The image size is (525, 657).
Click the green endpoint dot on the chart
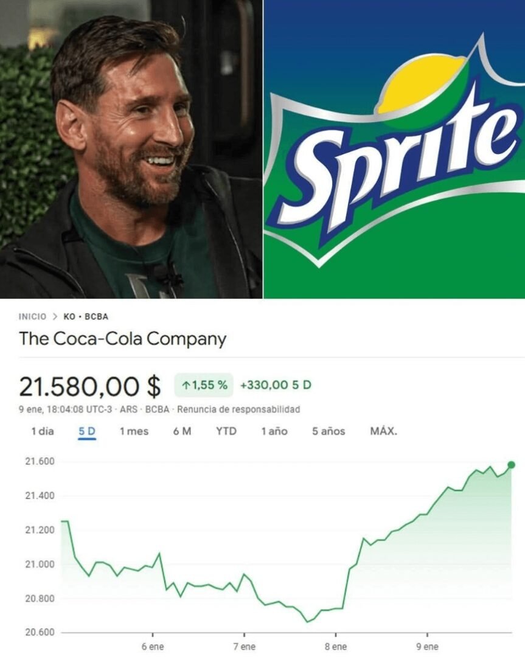(511, 465)
